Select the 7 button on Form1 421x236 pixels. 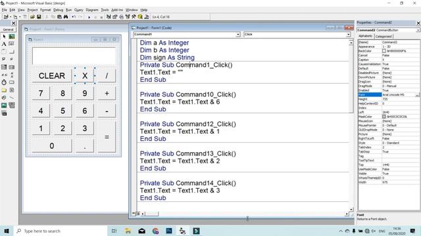[41, 93]
